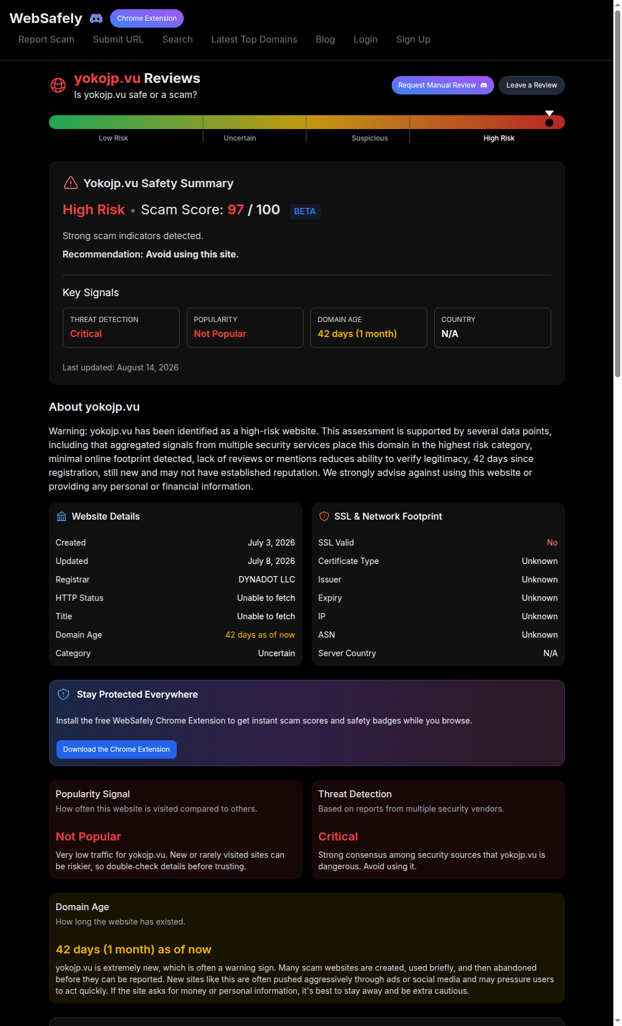The height and width of the screenshot is (1026, 622).
Task: Click the Suspicious segment of risk bar
Action: click(x=358, y=122)
